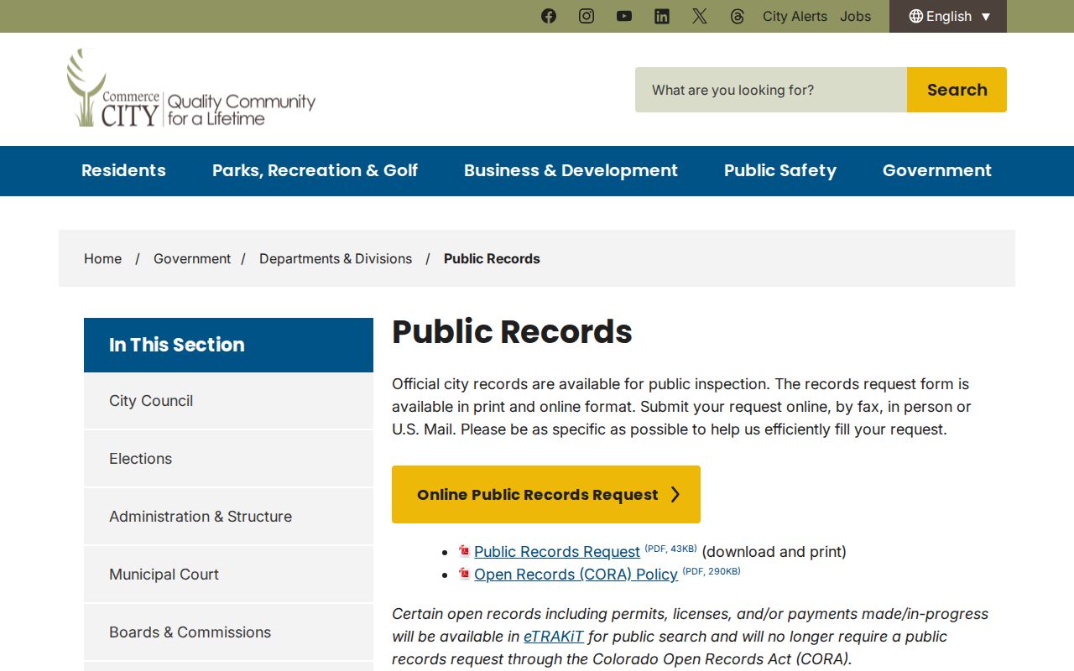1074x671 pixels.
Task: Click the yellow Search button
Action: pos(957,90)
